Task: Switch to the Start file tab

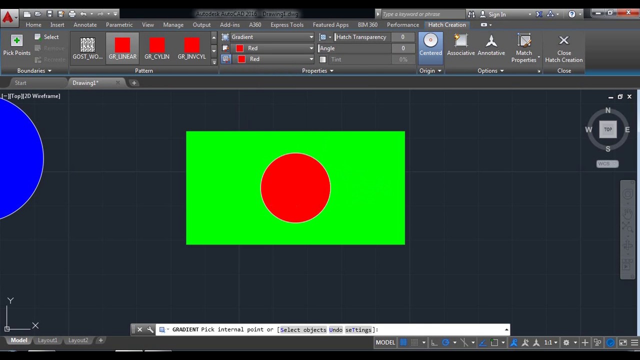Action: point(20,83)
